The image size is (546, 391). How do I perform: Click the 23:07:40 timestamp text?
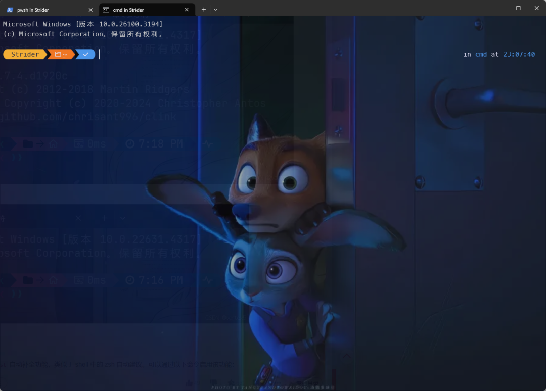point(519,54)
